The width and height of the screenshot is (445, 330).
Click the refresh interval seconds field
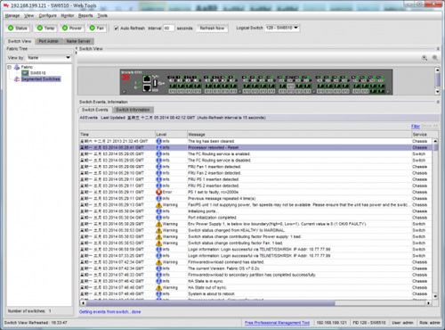click(168, 29)
